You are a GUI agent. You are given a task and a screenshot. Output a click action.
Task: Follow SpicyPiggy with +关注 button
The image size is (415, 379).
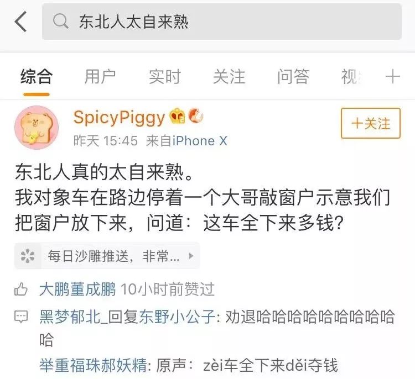click(x=371, y=123)
